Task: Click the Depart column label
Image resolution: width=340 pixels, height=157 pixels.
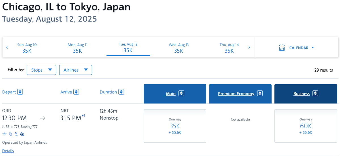Action: tap(9, 92)
